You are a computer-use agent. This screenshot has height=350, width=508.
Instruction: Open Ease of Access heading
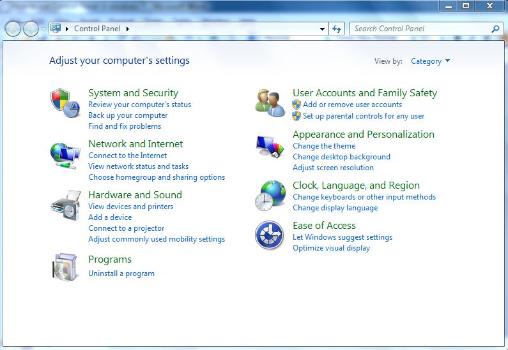[324, 226]
